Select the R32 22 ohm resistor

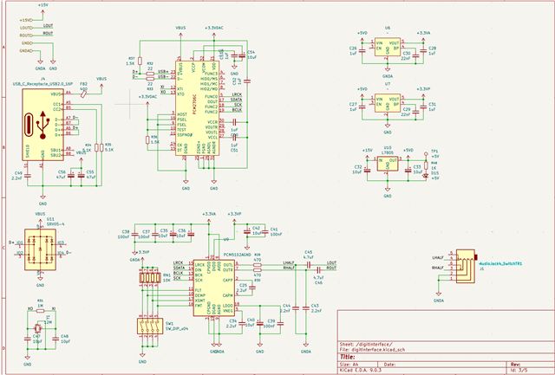pyautogui.click(x=150, y=74)
